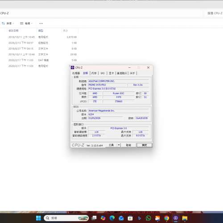223x223 pixels.
Task: Click bus spec PCI-Express 3.0 (8.0 GT/s)
Action: [119, 89]
